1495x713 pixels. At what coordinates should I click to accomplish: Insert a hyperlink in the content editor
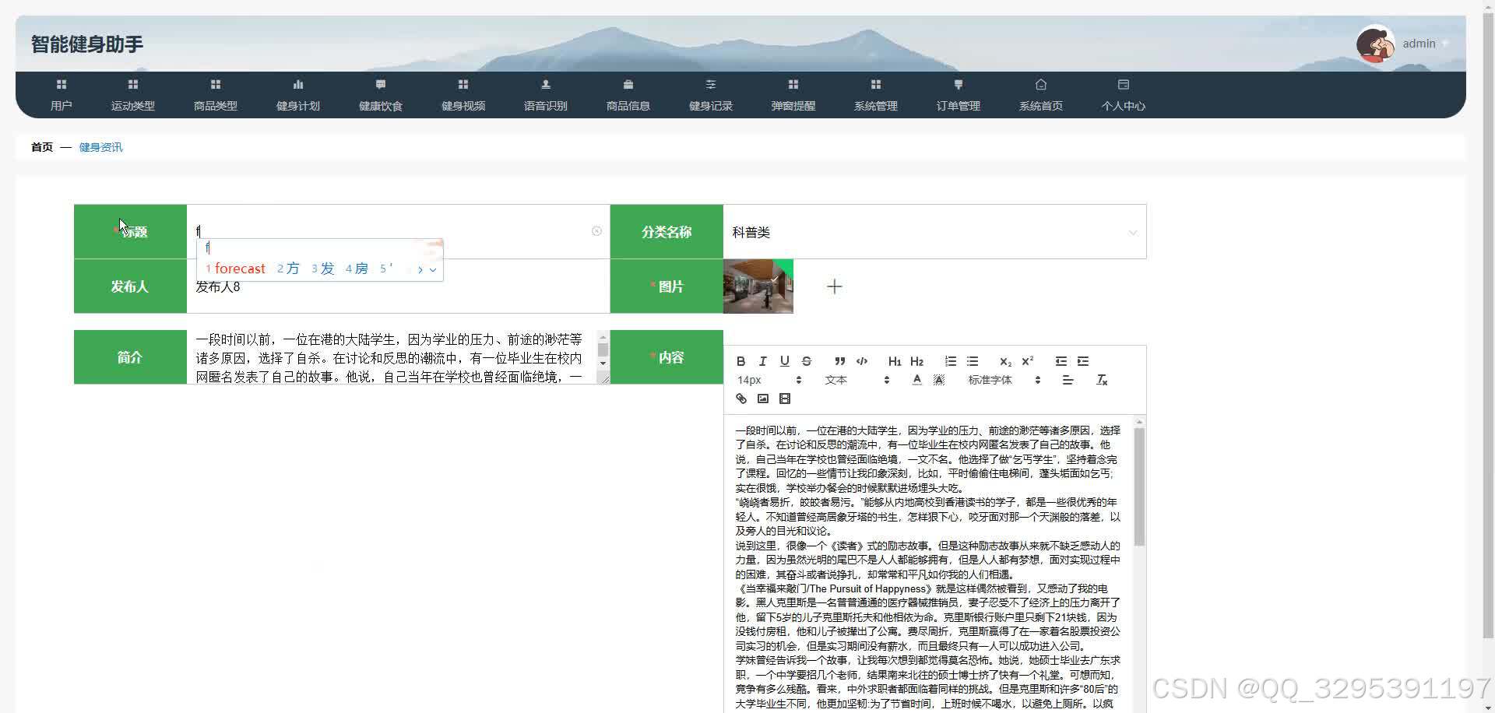[x=740, y=398]
